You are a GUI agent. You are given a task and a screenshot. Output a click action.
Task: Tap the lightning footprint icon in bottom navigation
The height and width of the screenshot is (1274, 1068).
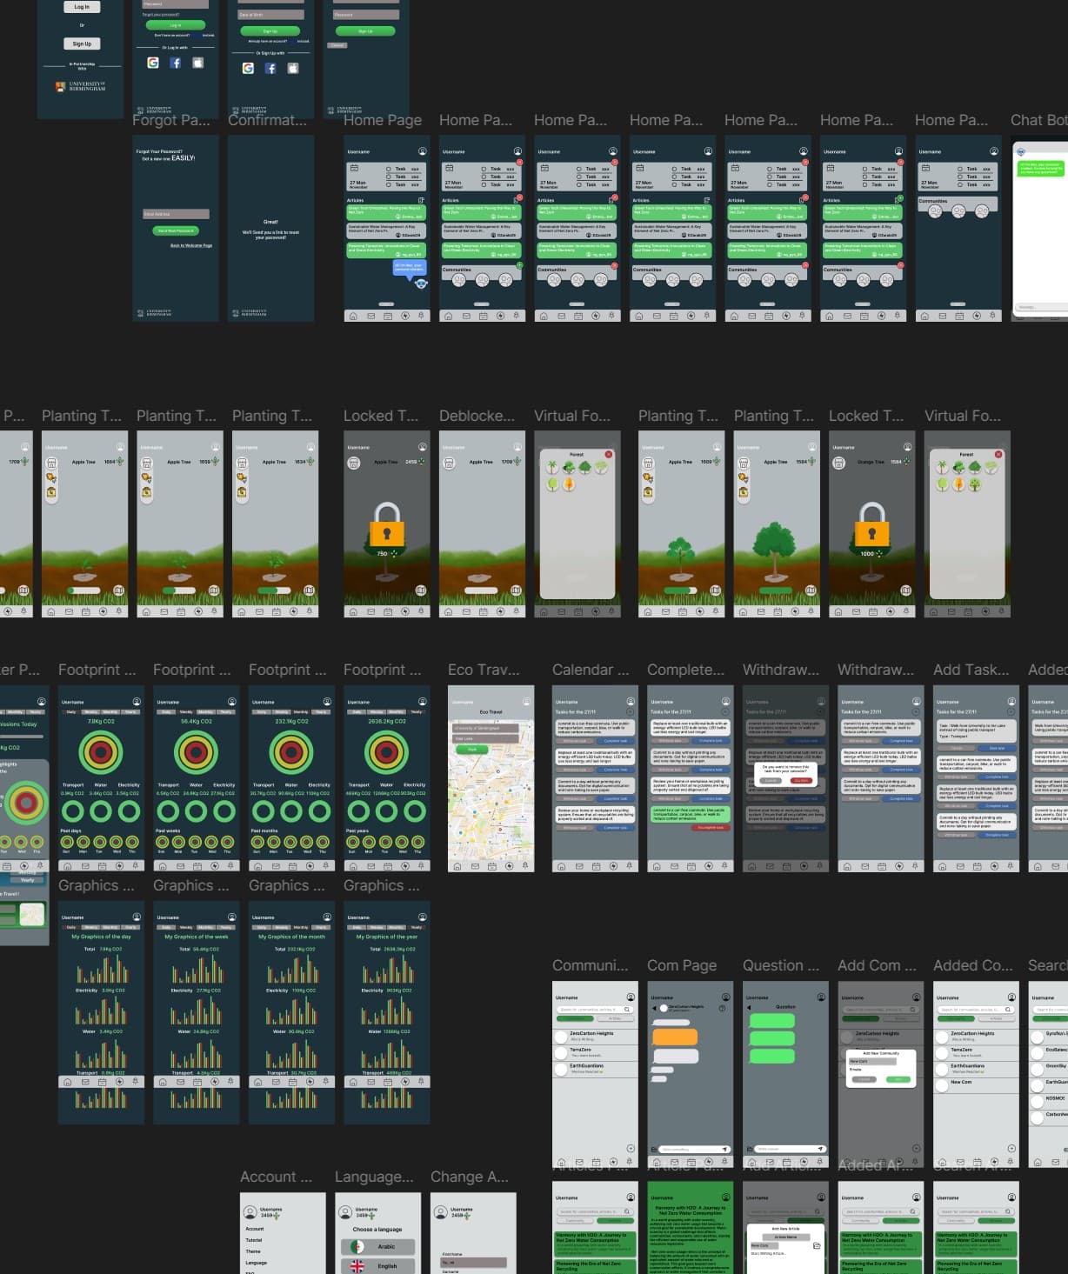tap(406, 316)
